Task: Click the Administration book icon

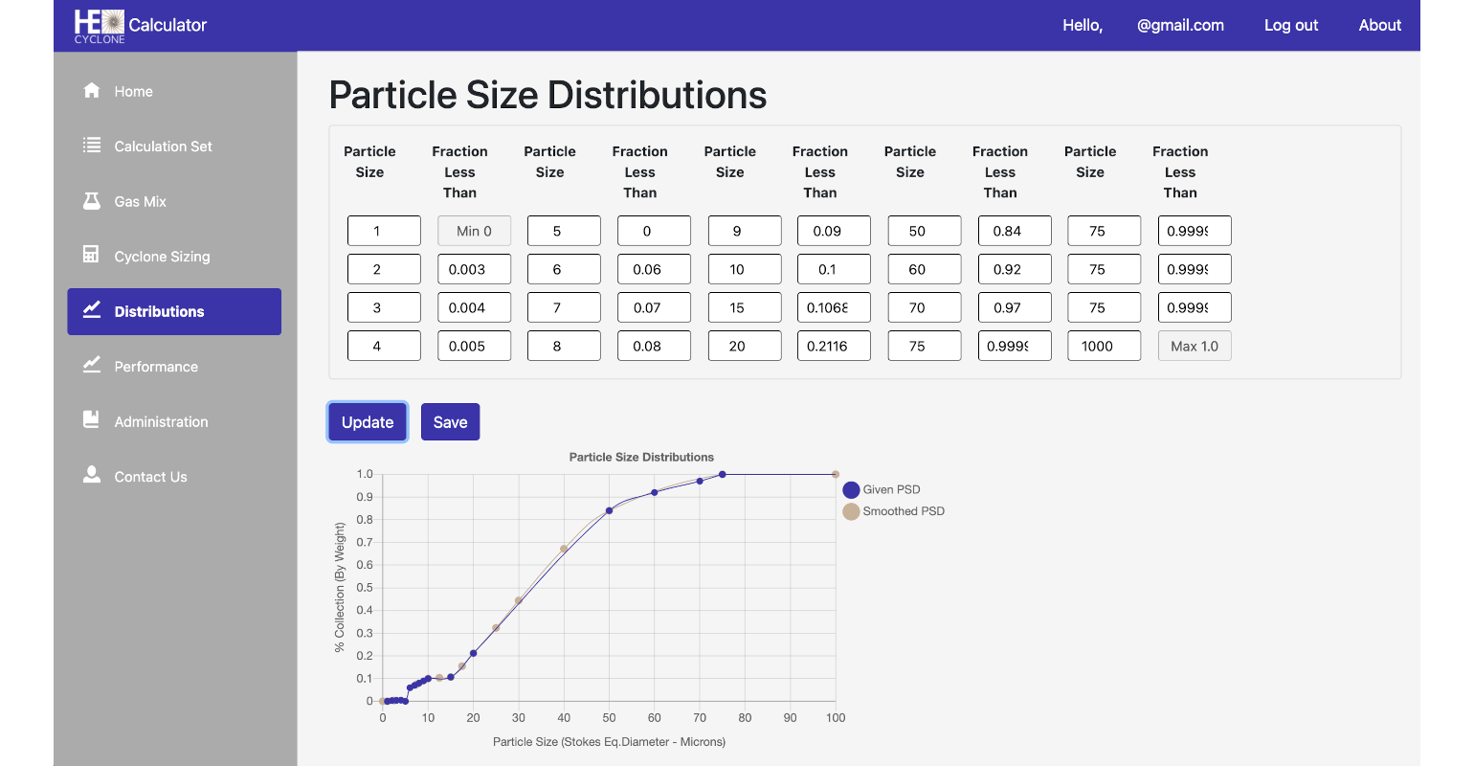Action: pyautogui.click(x=92, y=420)
